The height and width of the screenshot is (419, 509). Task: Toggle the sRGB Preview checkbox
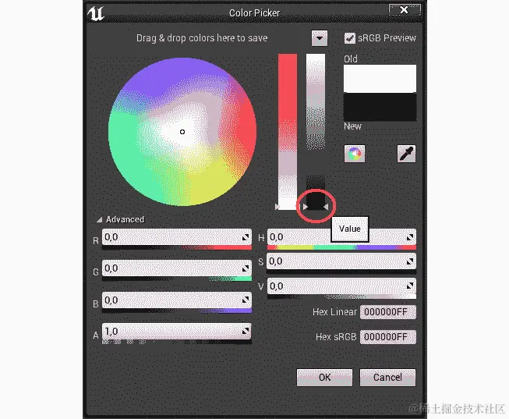pyautogui.click(x=350, y=38)
